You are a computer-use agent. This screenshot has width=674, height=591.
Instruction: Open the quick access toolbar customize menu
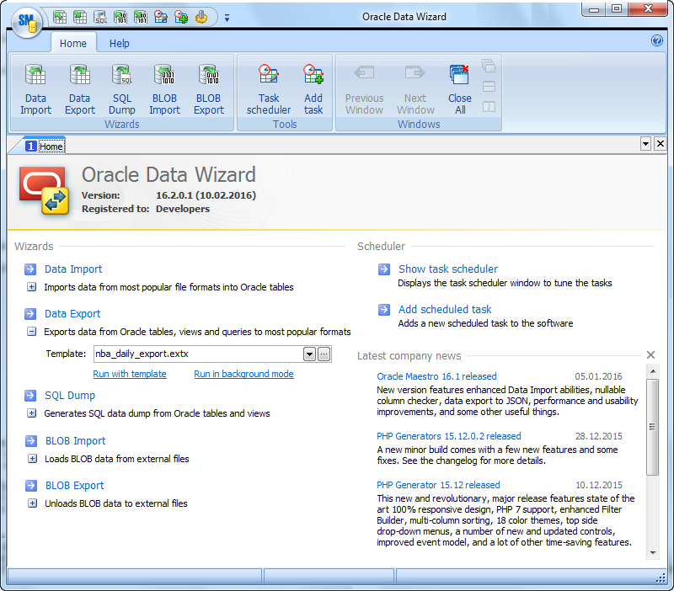click(x=227, y=17)
